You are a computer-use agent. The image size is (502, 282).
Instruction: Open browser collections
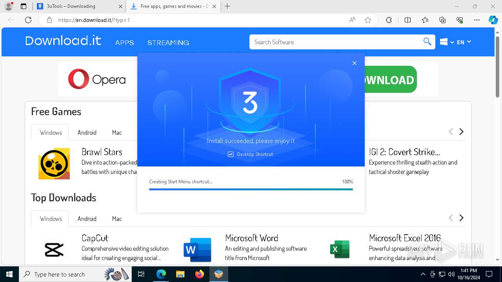(x=442, y=20)
